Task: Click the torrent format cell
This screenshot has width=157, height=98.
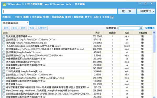Action: [127, 46]
